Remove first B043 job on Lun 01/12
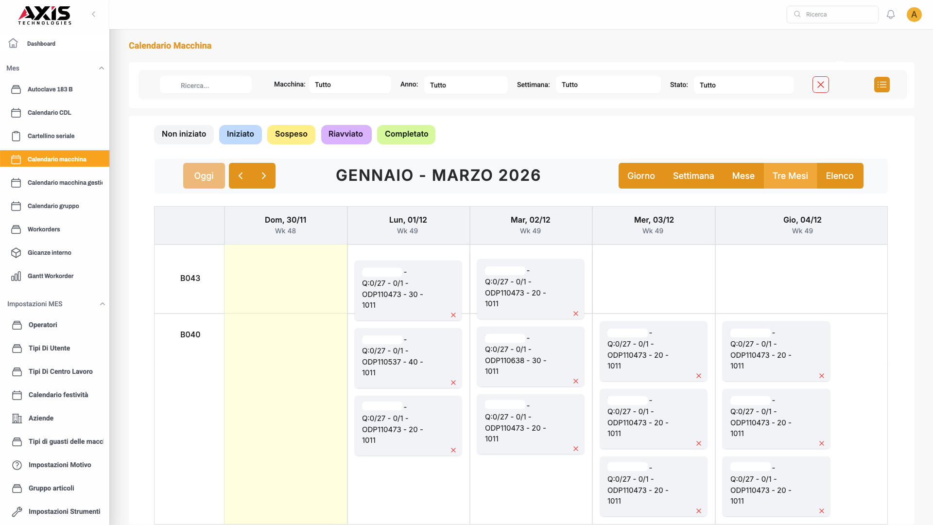The image size is (933, 525). (453, 315)
